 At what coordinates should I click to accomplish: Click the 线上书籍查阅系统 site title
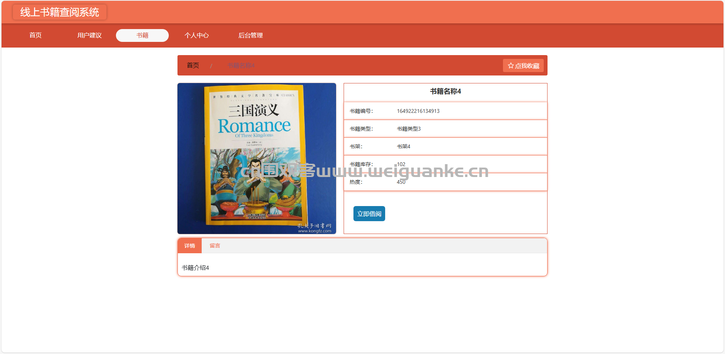[x=60, y=12]
